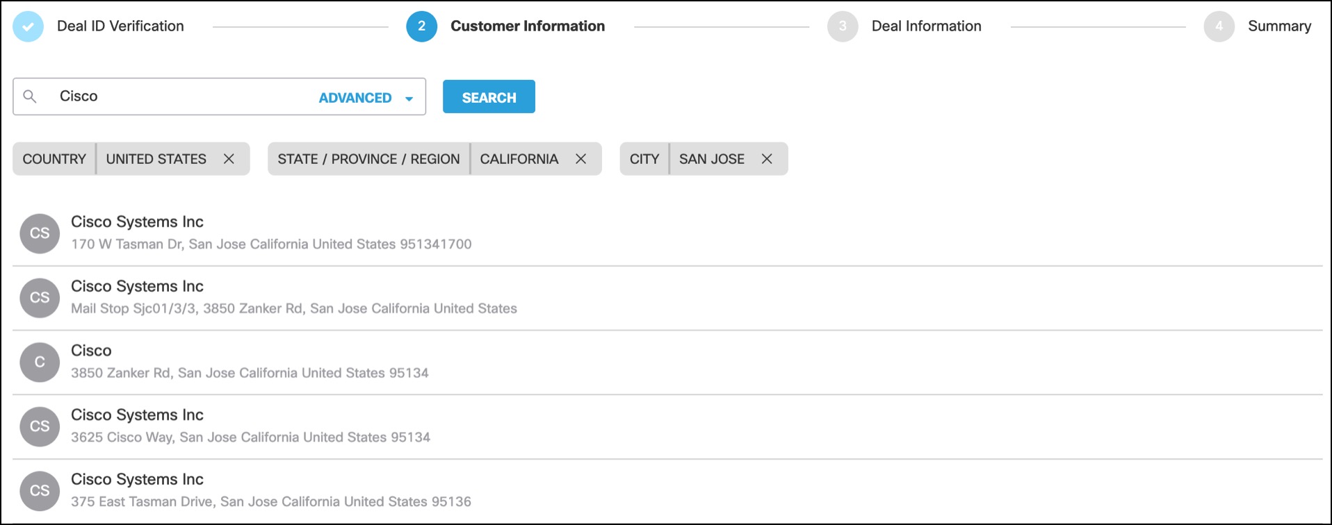
Task: Return to the Deal ID Verification step
Action: click(x=120, y=26)
